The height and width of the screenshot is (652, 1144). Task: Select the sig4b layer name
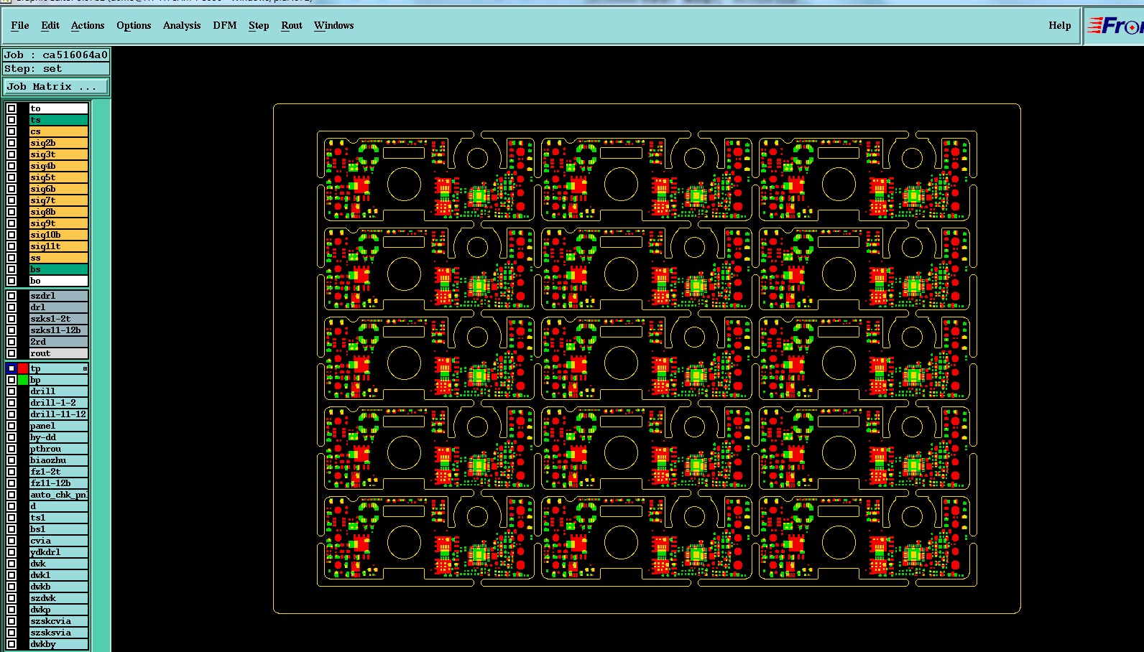coord(58,166)
